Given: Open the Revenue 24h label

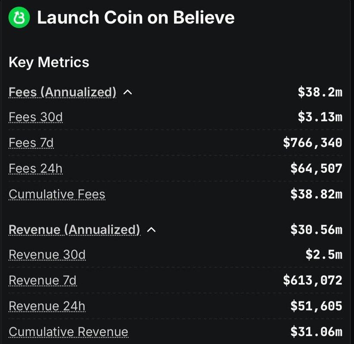Looking at the screenshot, I should pos(47,306).
